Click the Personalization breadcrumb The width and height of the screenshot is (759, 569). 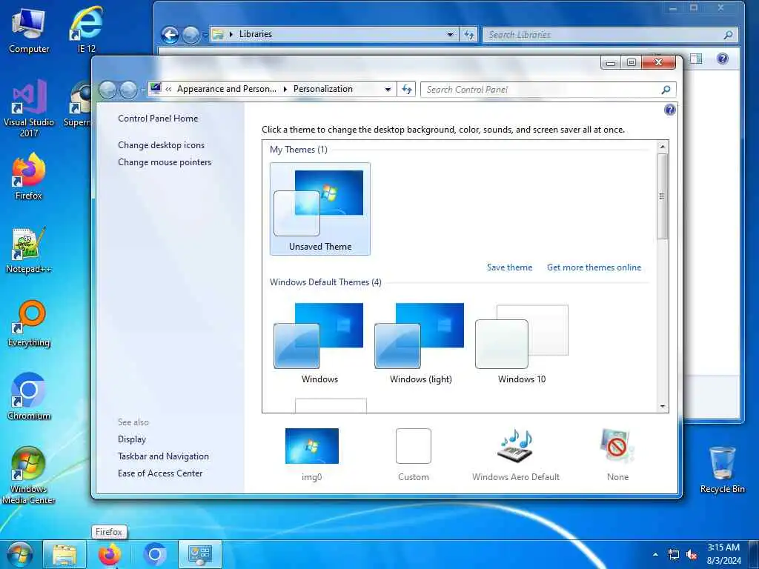323,89
